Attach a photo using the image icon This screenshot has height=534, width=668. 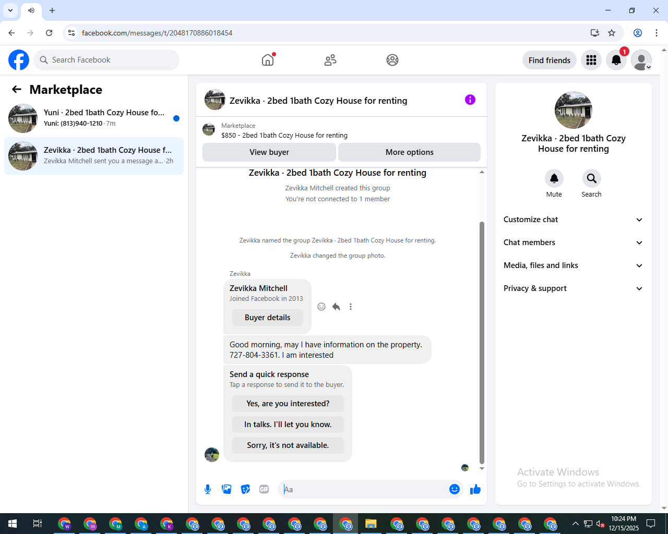pos(226,489)
